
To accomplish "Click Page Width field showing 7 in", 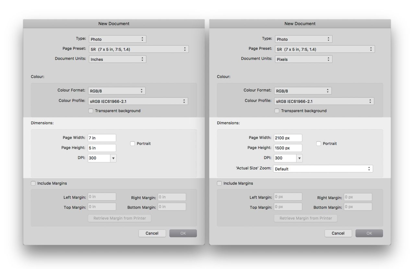I will 102,138.
